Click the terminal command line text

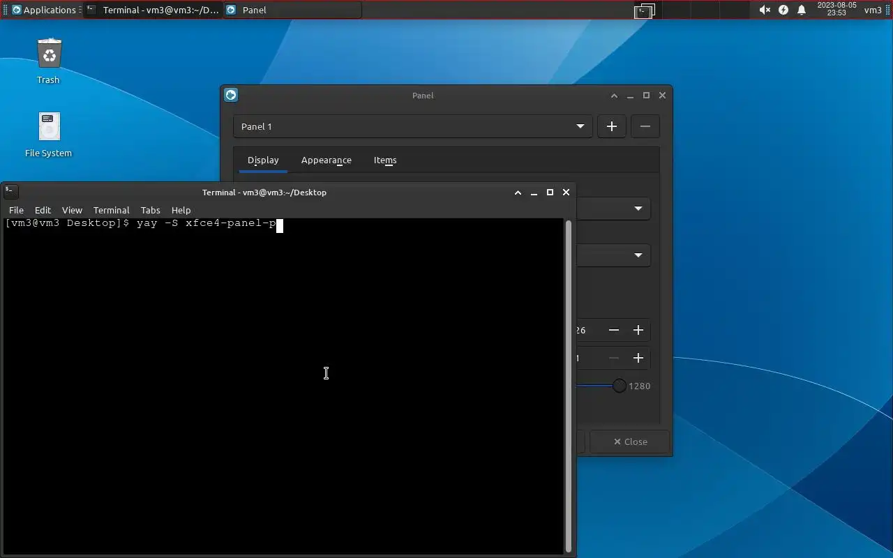[x=141, y=224]
